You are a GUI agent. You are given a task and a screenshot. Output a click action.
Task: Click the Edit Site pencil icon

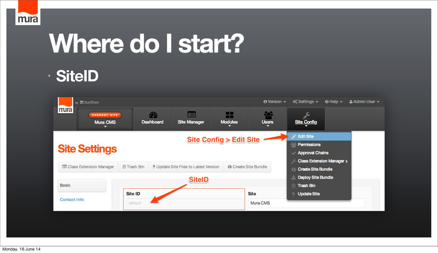pos(293,137)
